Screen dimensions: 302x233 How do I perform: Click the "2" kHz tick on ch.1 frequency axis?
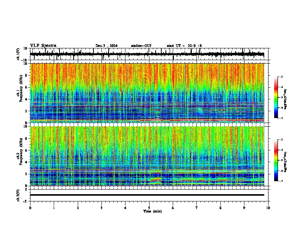[x=26, y=111]
